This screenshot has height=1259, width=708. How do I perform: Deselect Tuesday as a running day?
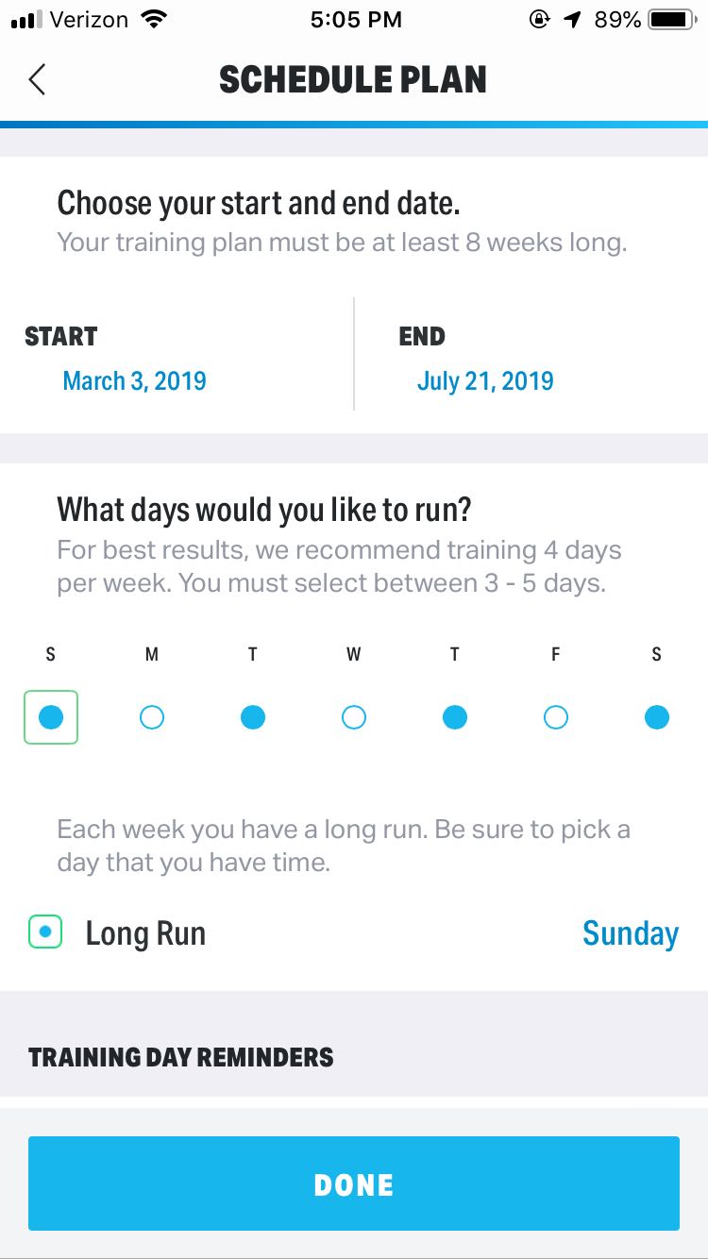point(253,718)
